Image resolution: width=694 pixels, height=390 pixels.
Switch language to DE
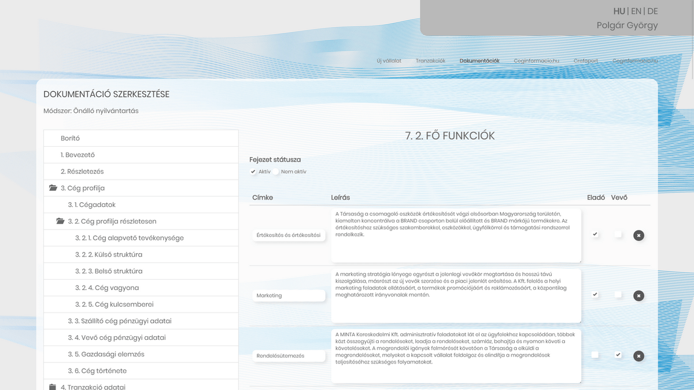pos(652,11)
